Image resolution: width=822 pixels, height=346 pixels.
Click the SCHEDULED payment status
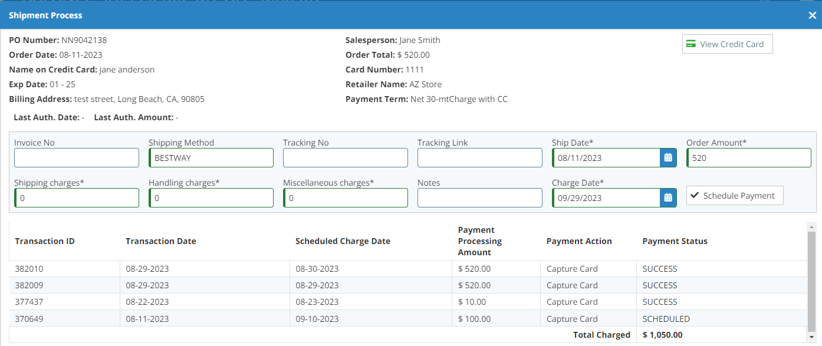[666, 319]
